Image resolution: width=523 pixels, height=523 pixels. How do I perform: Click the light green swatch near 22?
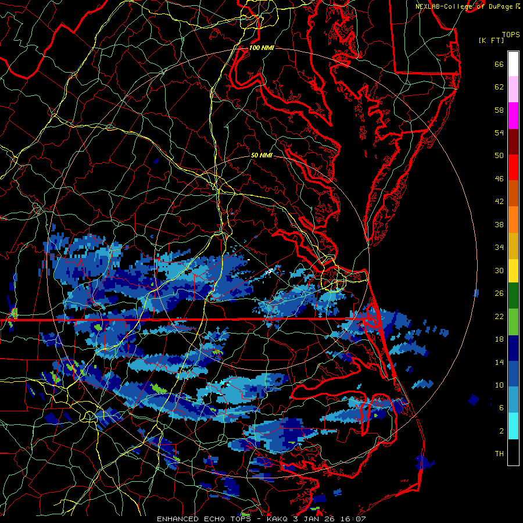[x=513, y=321]
